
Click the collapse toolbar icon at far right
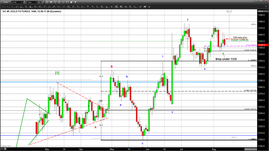pos(265,7)
